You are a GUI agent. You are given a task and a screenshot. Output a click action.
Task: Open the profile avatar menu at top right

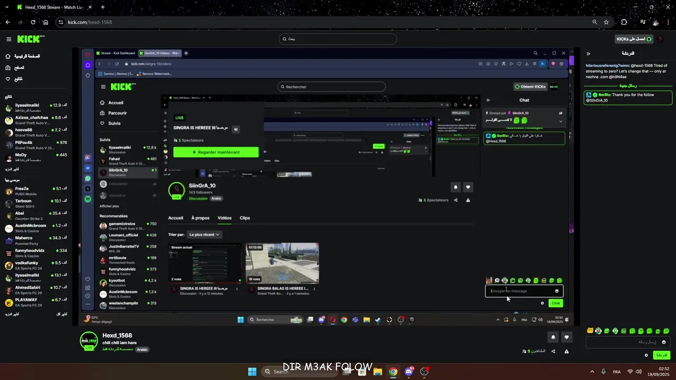point(660,39)
